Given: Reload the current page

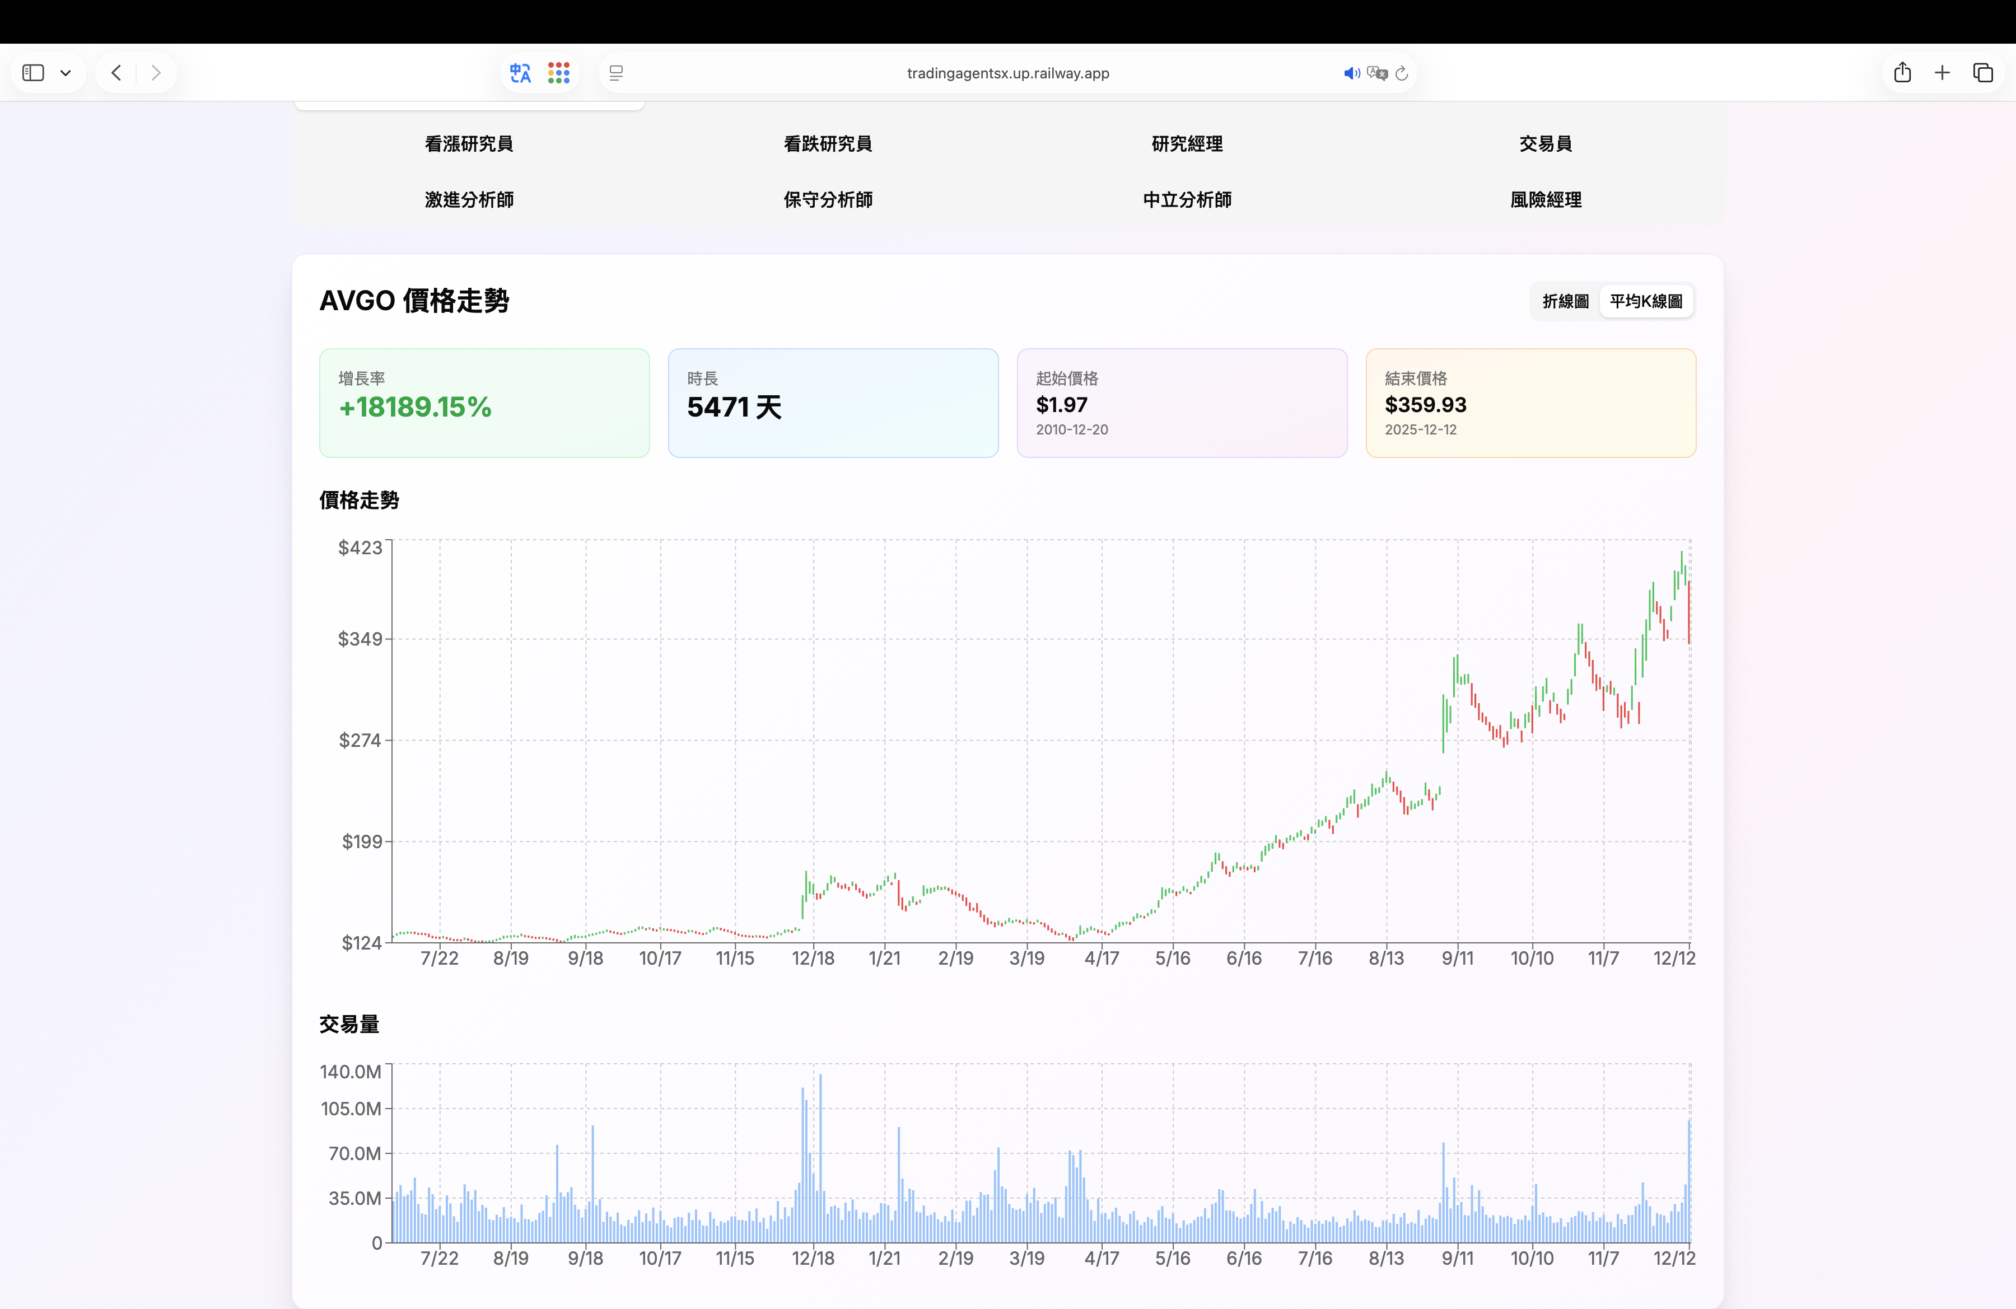Looking at the screenshot, I should pyautogui.click(x=1402, y=73).
